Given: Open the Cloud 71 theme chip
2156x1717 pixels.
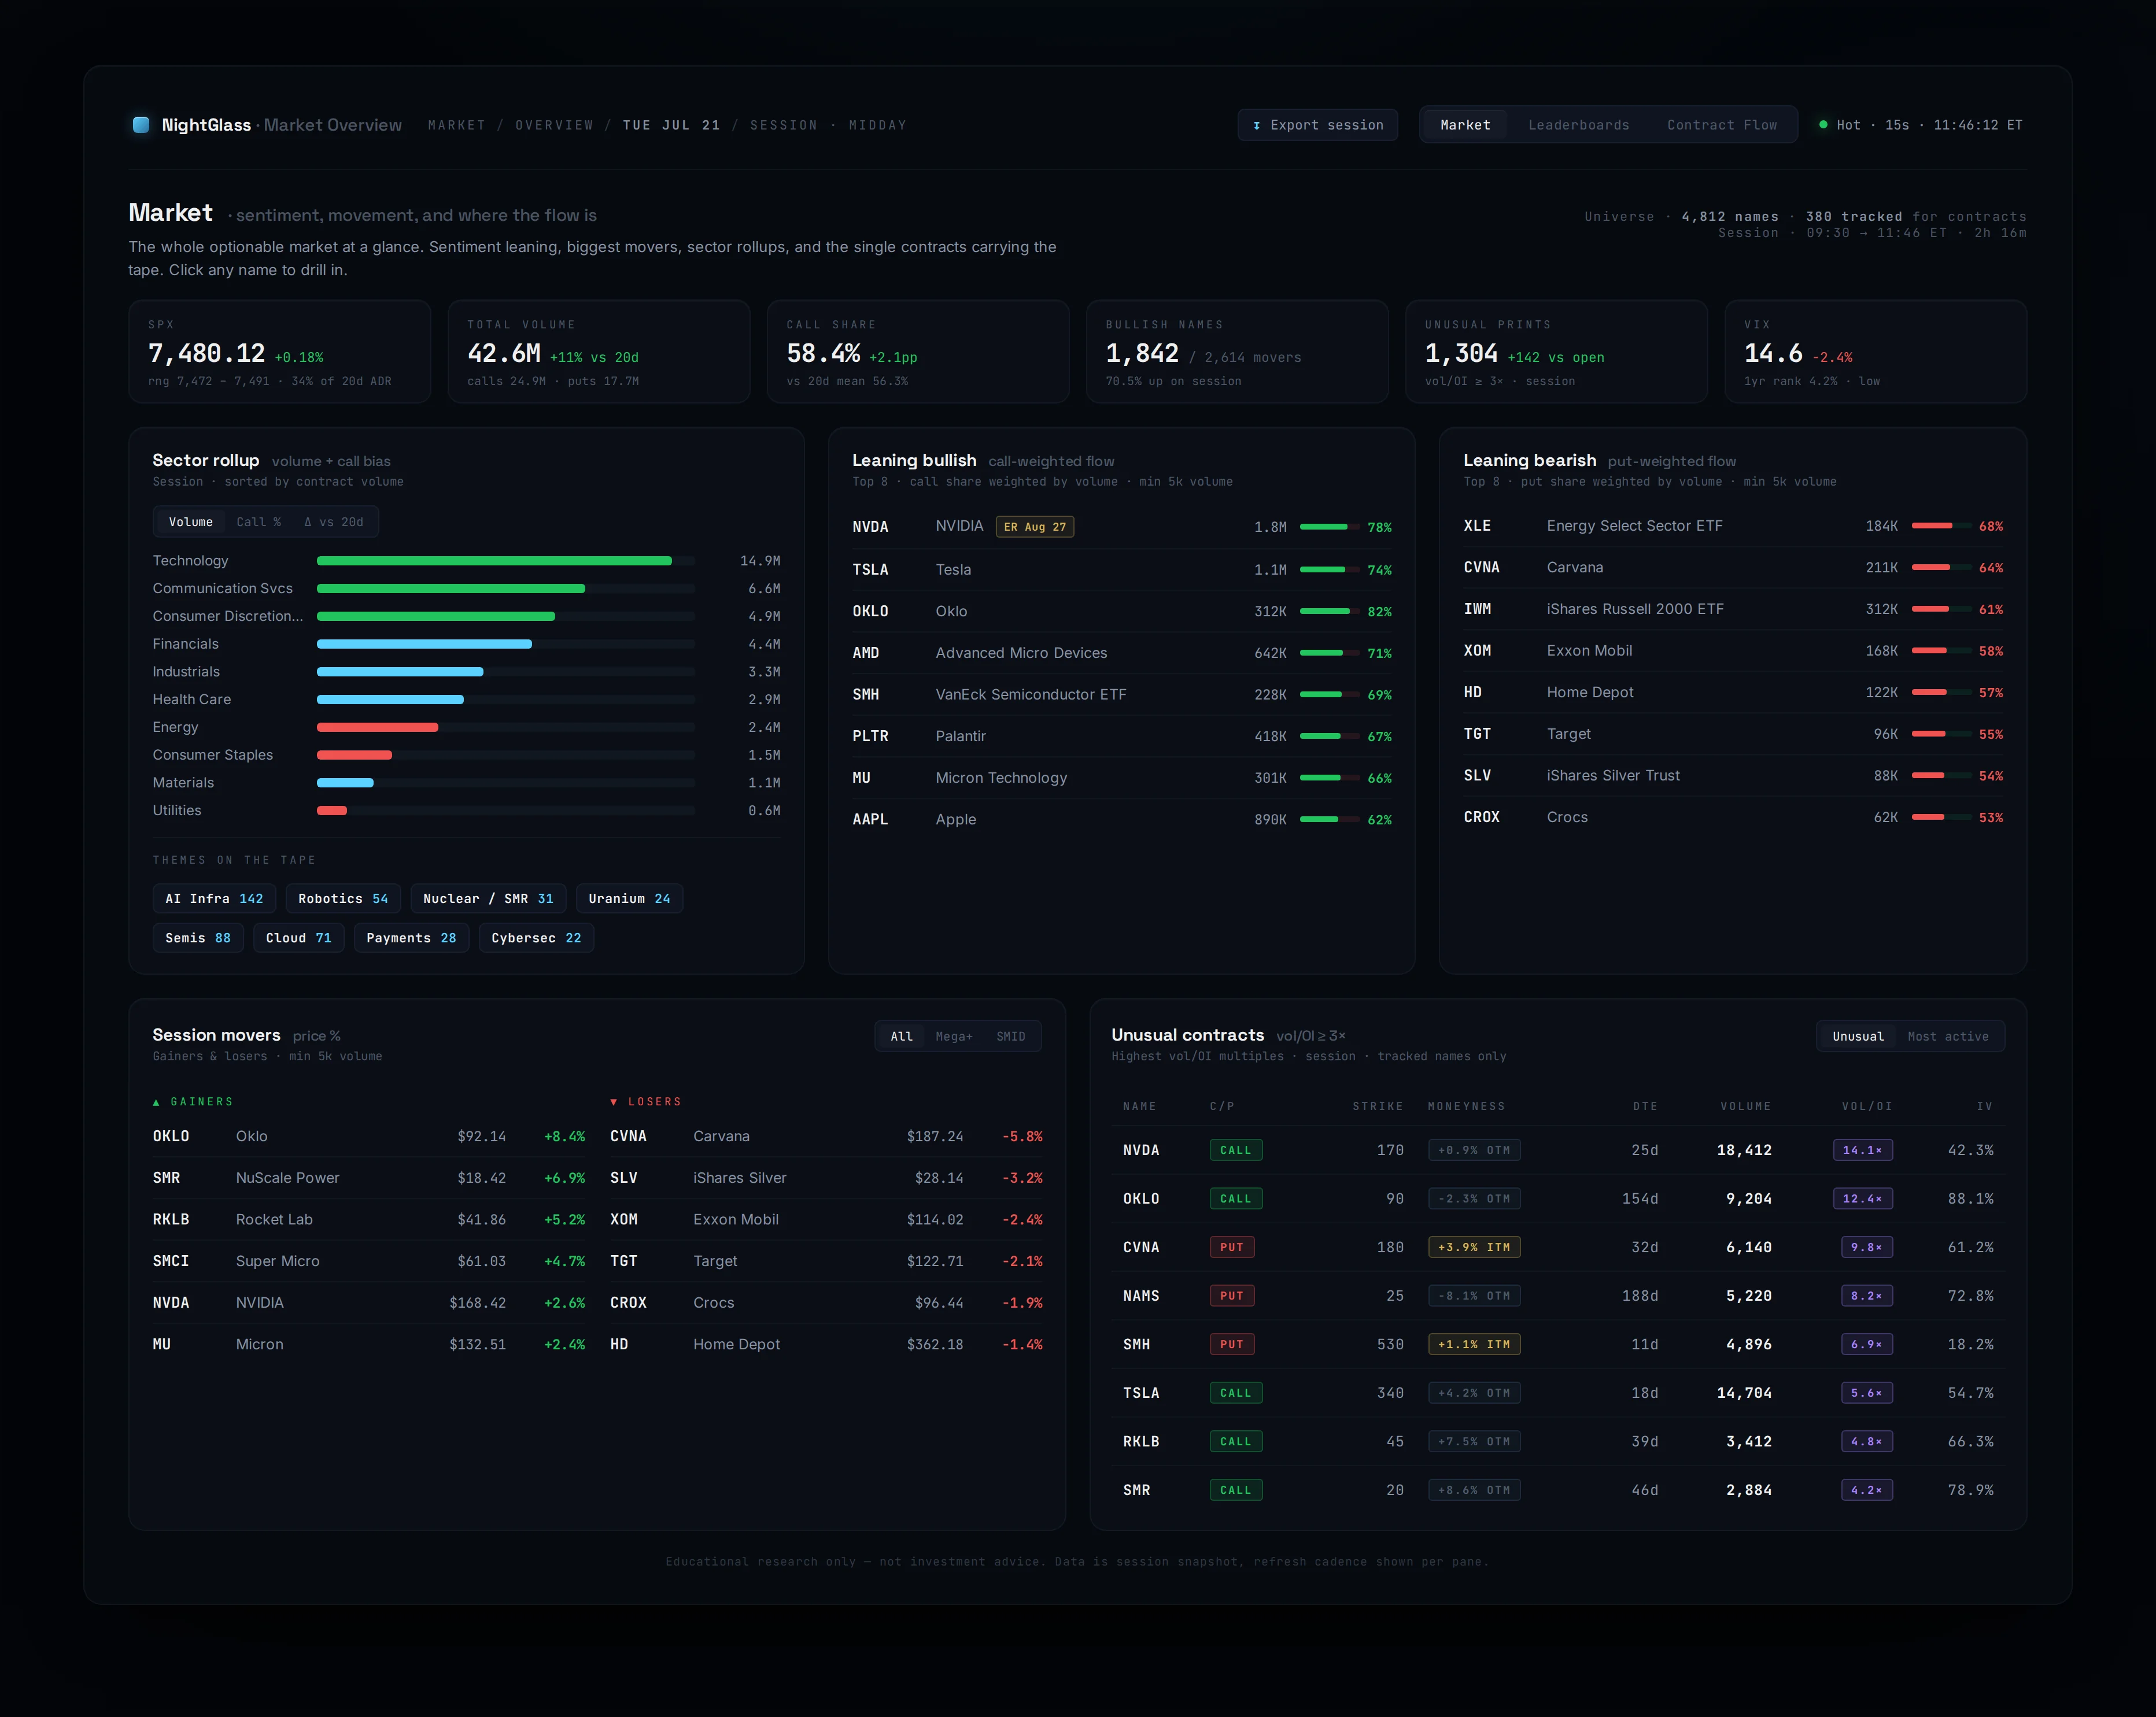Looking at the screenshot, I should (298, 938).
